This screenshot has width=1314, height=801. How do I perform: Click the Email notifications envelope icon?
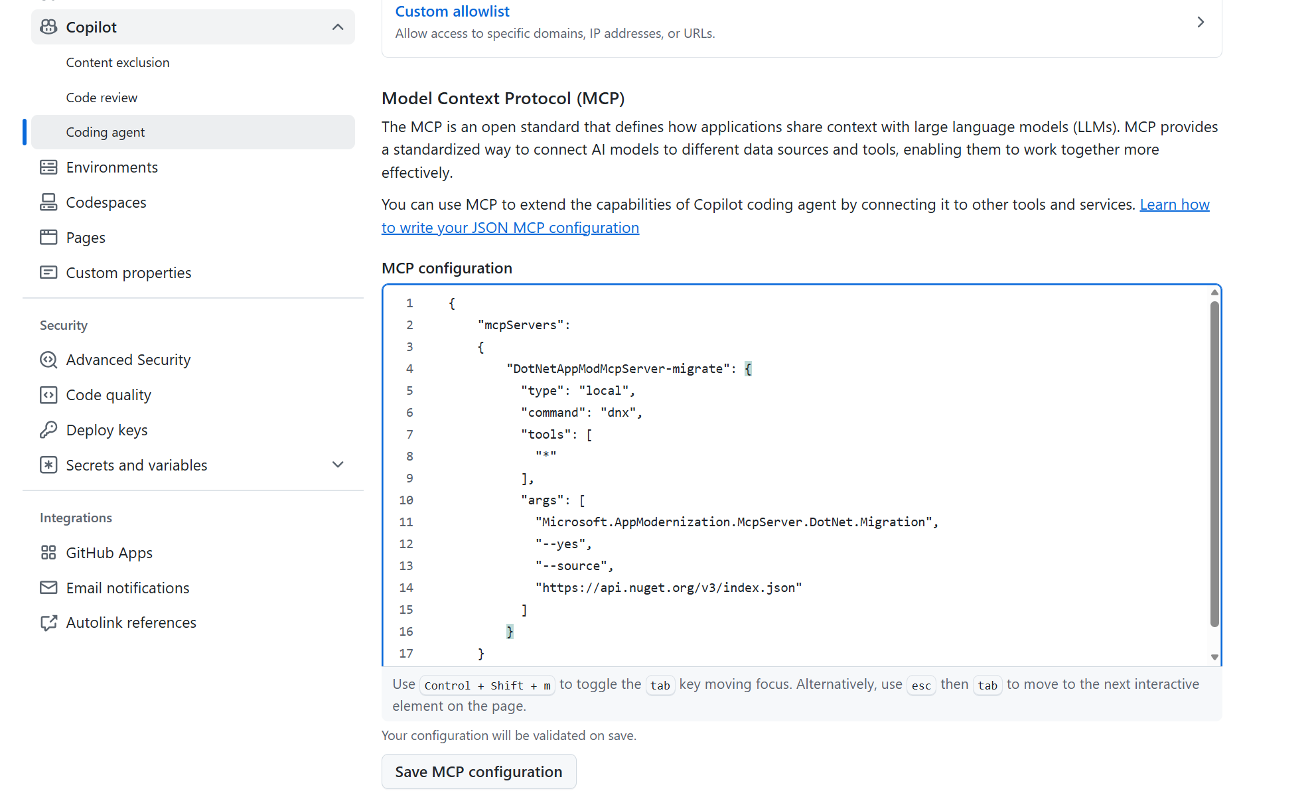click(48, 588)
